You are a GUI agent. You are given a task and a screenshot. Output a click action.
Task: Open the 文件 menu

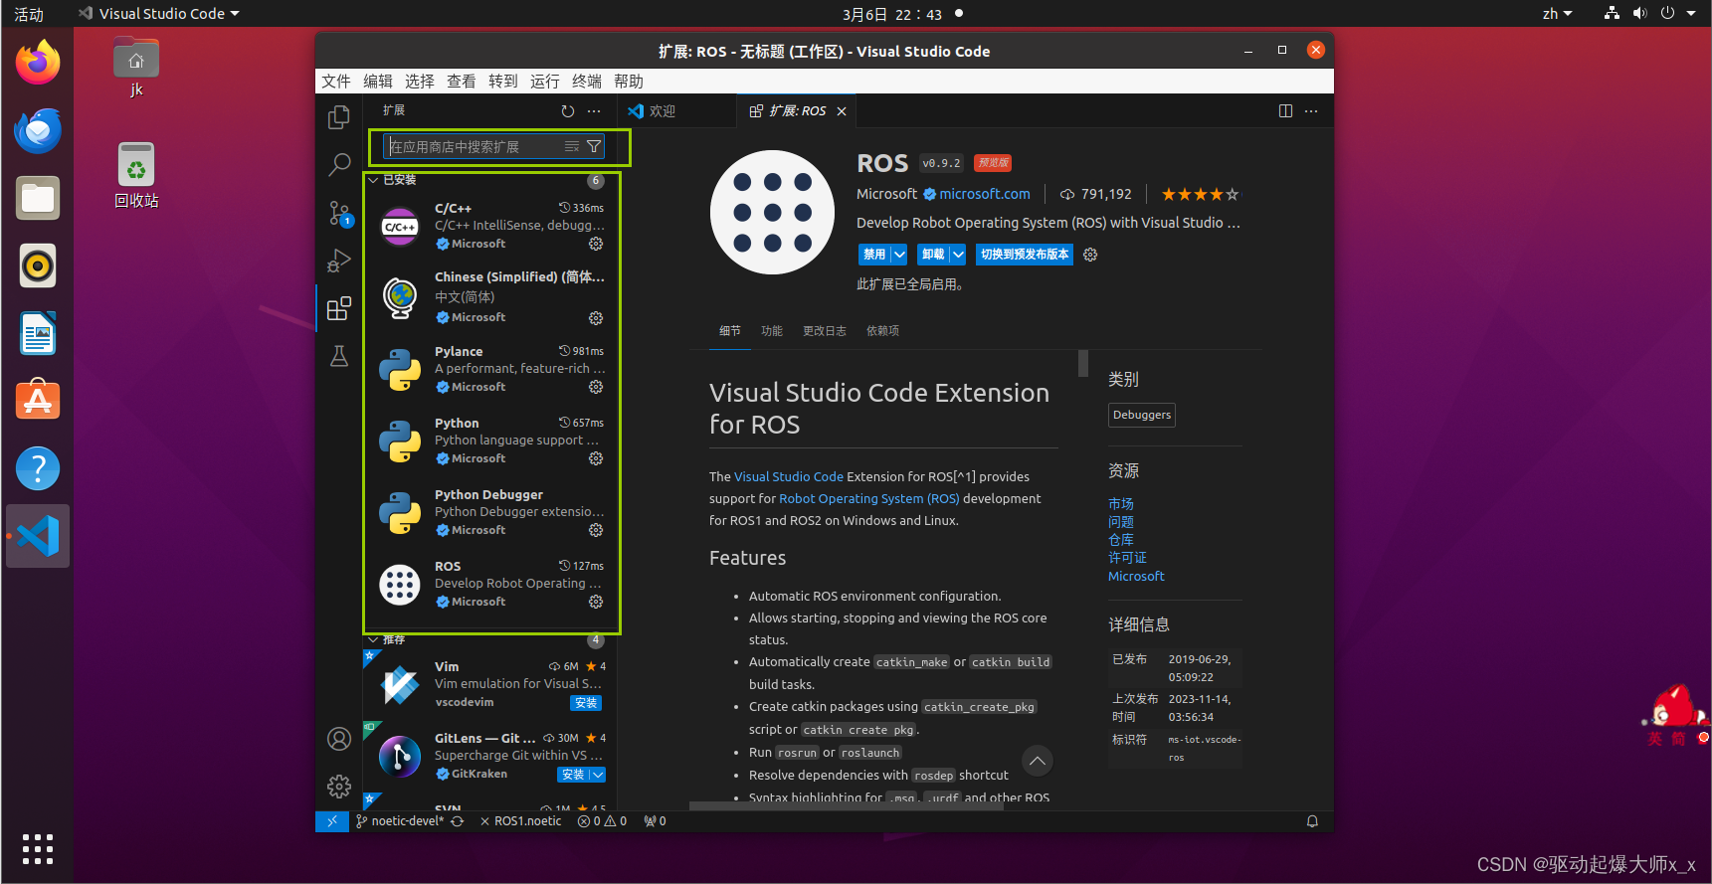[x=336, y=82]
